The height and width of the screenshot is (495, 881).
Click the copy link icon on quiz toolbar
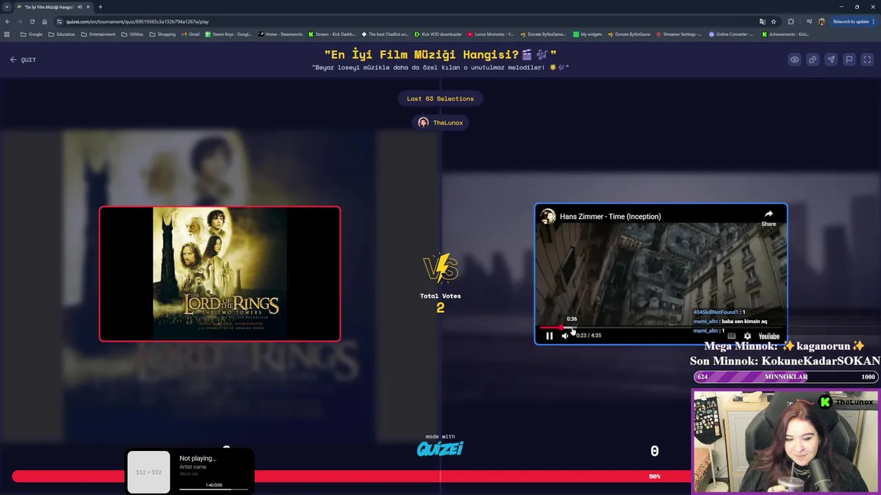(813, 60)
